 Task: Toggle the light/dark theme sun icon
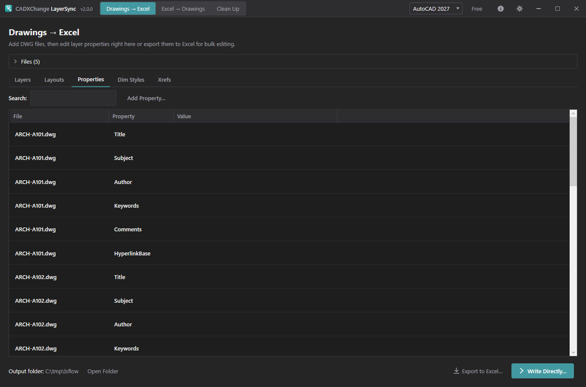(x=520, y=9)
